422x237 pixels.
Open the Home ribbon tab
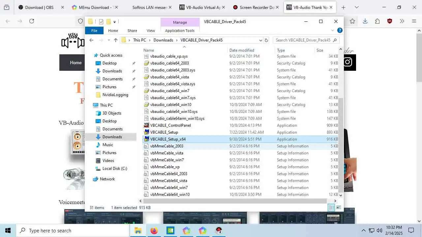(x=113, y=31)
